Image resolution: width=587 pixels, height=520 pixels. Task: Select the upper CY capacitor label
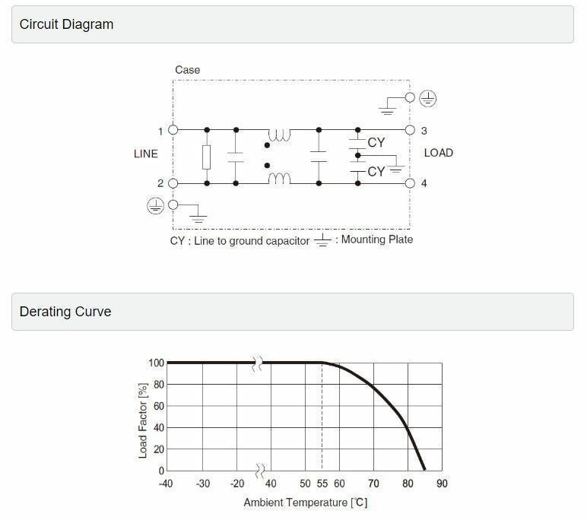[376, 142]
